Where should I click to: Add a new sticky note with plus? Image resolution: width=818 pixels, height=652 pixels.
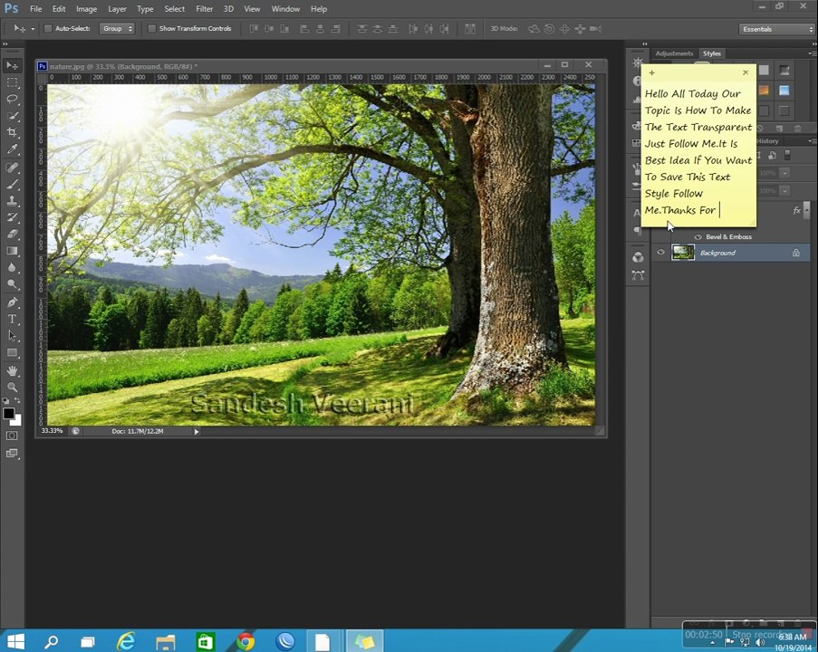(x=651, y=72)
